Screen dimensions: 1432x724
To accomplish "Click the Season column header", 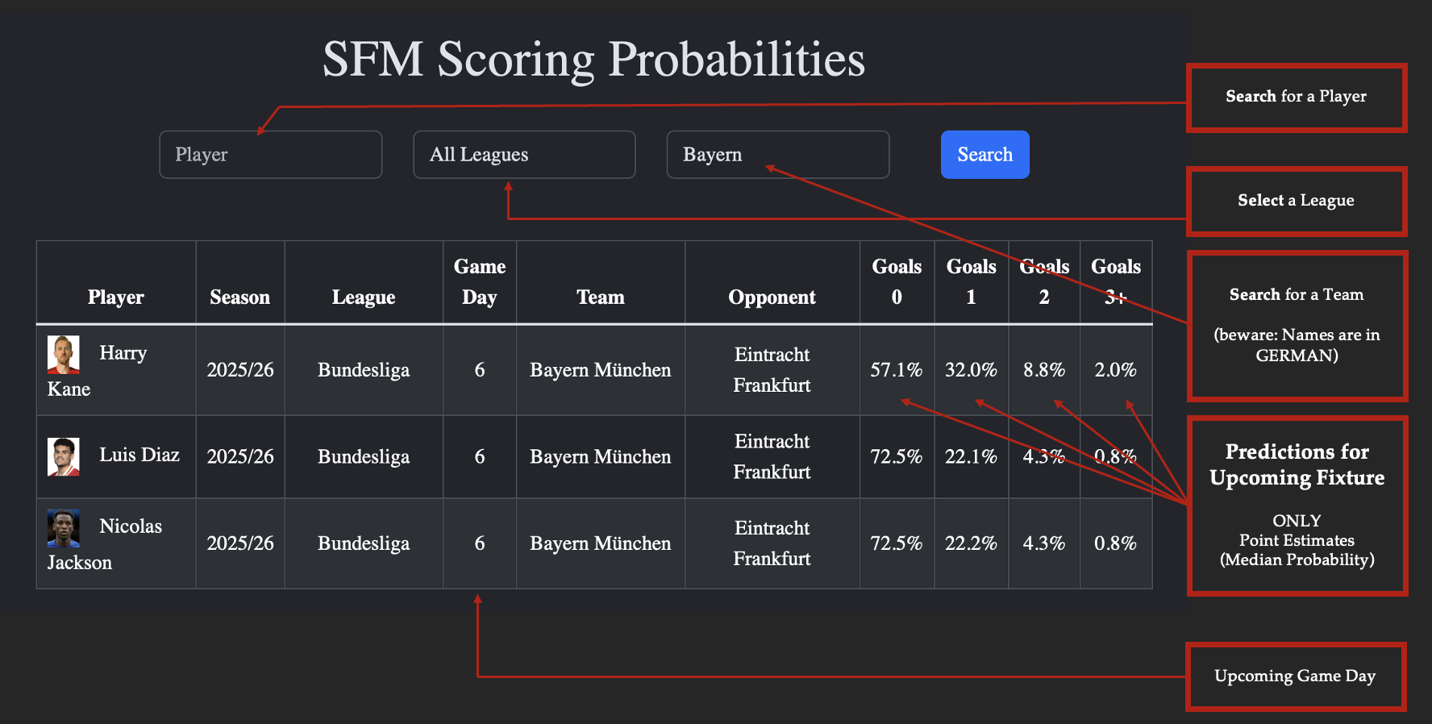I will click(239, 298).
